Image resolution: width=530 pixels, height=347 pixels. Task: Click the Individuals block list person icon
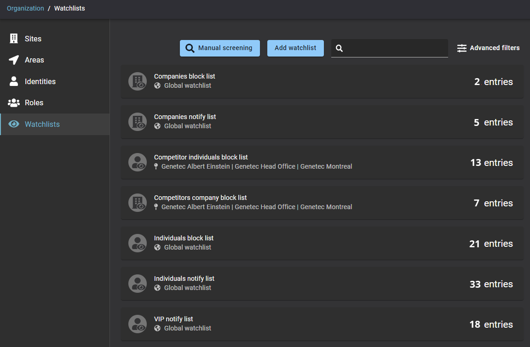pyautogui.click(x=138, y=244)
